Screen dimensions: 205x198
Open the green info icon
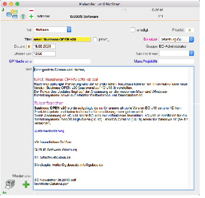point(23,16)
